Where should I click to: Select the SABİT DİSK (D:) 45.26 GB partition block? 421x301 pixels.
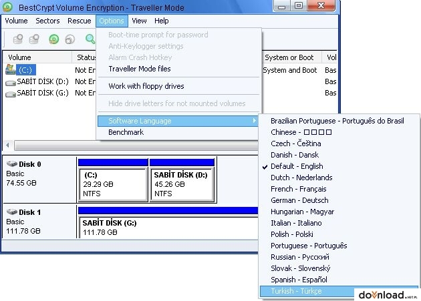point(182,185)
